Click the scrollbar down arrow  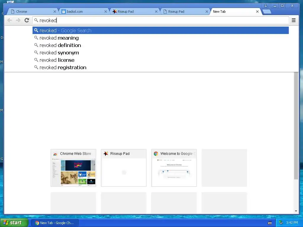(296, 211)
